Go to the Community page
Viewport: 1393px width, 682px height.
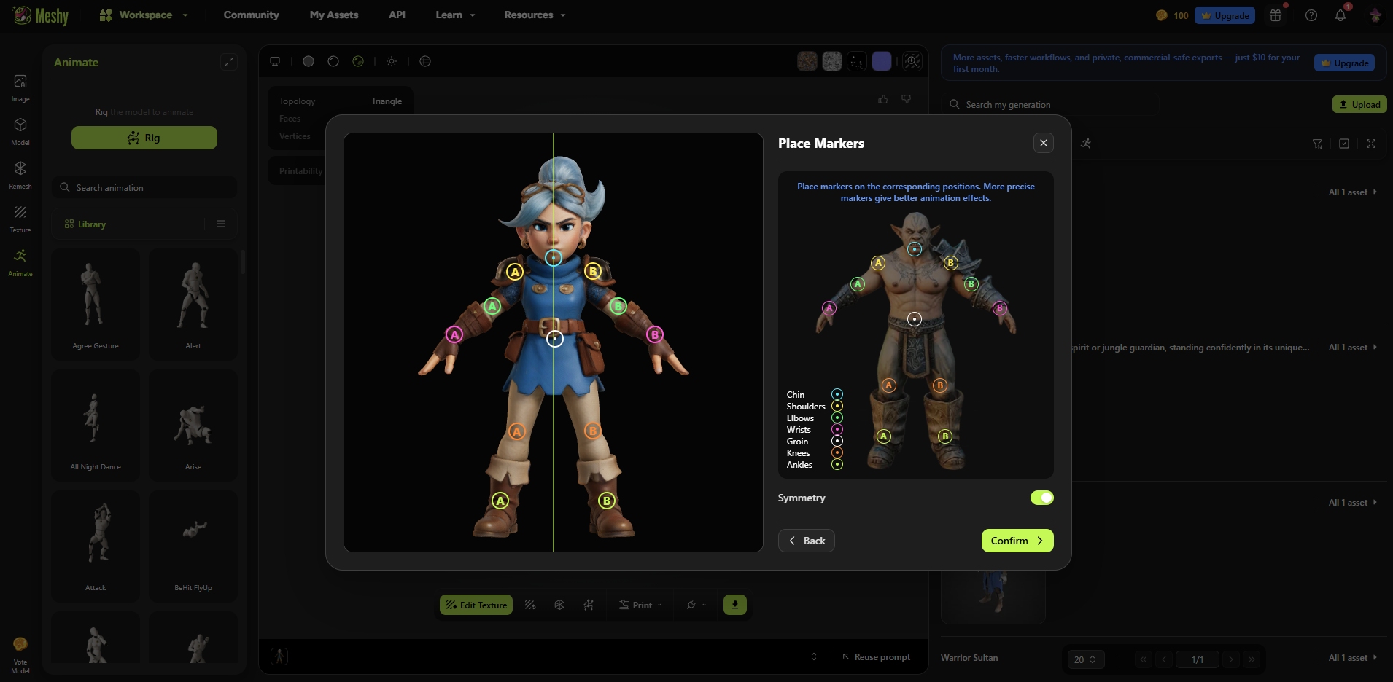point(251,15)
